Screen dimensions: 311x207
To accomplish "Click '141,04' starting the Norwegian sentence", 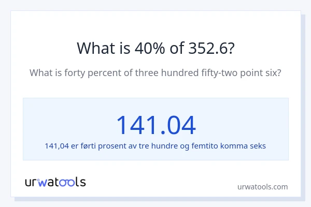I will pyautogui.click(x=57, y=146).
